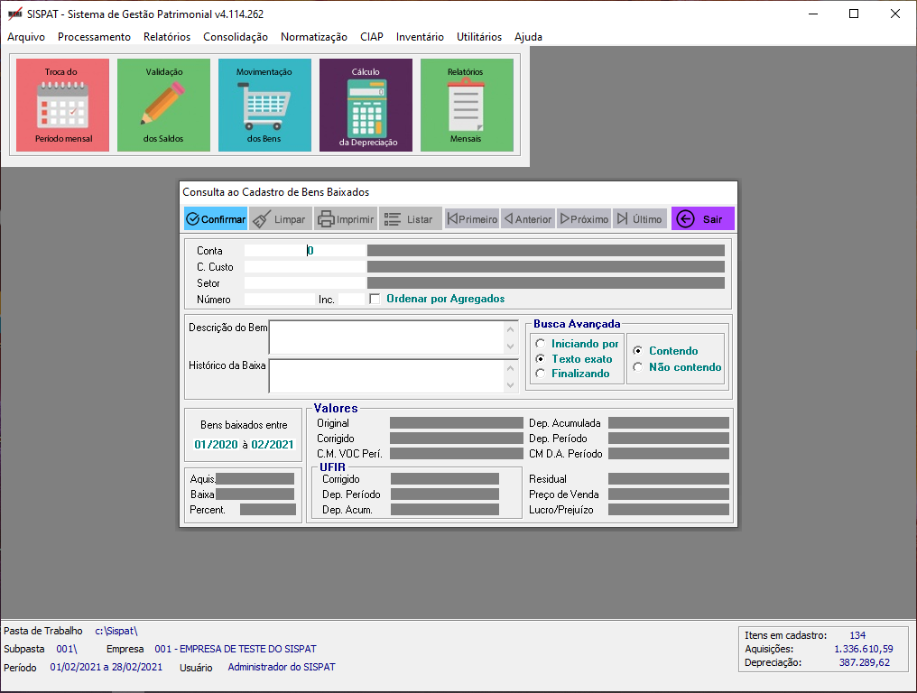Image resolution: width=917 pixels, height=693 pixels.
Task: Enable the Ordenar por Agregados checkbox
Action: (x=375, y=299)
